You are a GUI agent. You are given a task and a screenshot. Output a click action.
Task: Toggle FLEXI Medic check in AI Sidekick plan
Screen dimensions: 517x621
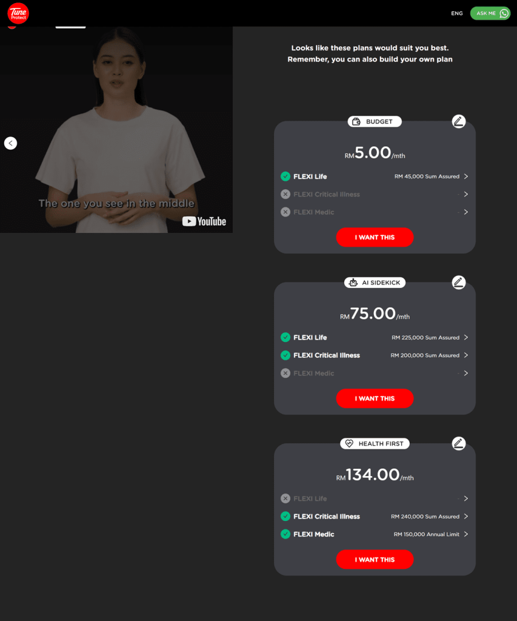point(285,373)
